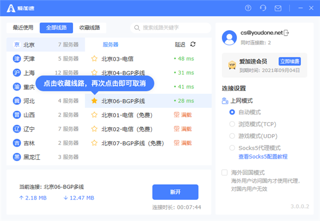This screenshot has height=221, width=320.
Task: Click the 辽 region badge icon
Action: [x=17, y=129]
